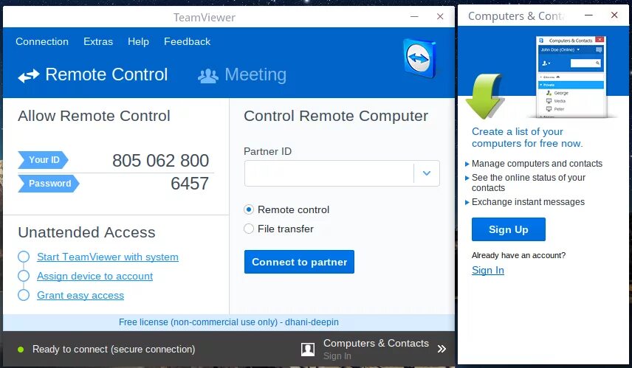Click the Free license notice text

tap(229, 322)
